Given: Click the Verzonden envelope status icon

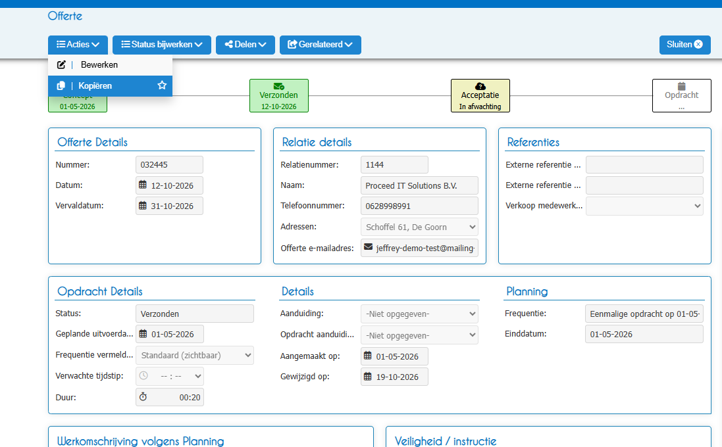Looking at the screenshot, I should pos(278,86).
